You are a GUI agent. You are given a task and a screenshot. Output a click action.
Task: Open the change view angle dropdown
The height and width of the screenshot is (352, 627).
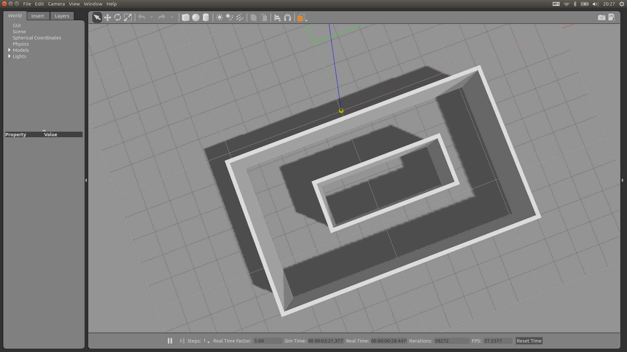point(302,18)
